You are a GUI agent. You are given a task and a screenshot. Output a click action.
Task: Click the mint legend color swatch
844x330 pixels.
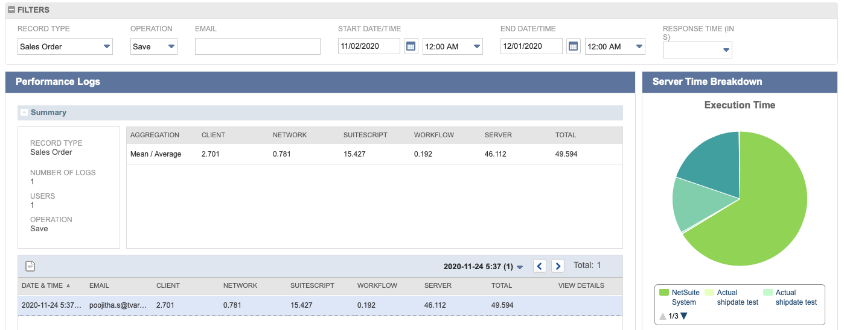pyautogui.click(x=767, y=293)
